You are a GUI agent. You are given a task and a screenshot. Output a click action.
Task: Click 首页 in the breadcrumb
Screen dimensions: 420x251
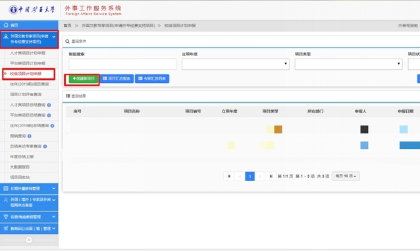(x=68, y=26)
